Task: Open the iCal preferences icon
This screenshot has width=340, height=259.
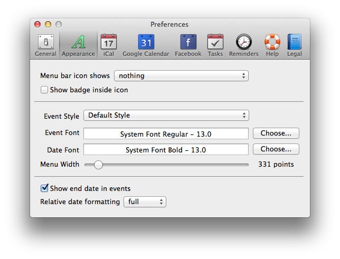Action: point(109,42)
